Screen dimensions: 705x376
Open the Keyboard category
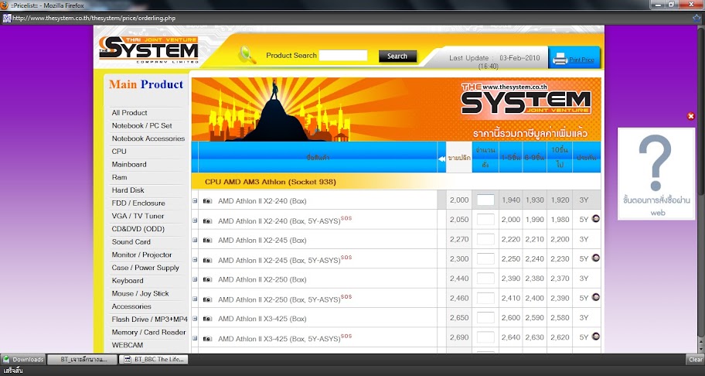click(128, 281)
